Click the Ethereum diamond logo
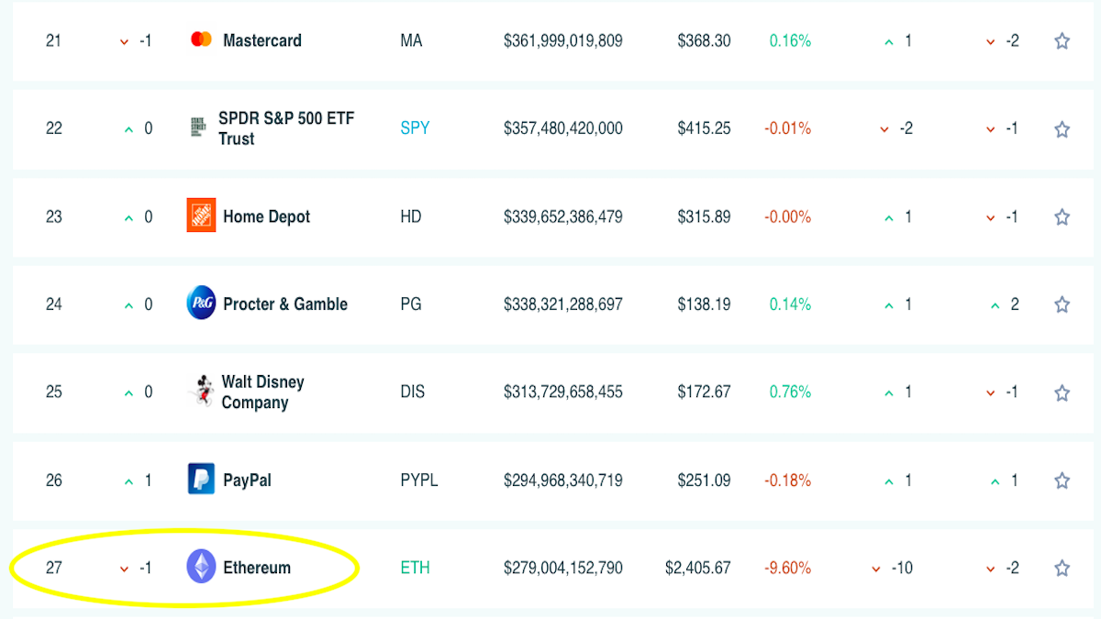The width and height of the screenshot is (1101, 619). [x=201, y=567]
